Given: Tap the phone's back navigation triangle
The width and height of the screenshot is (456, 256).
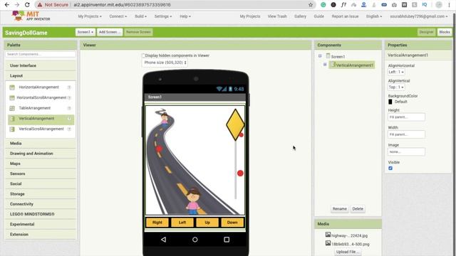Looking at the screenshot, I should point(163,240).
